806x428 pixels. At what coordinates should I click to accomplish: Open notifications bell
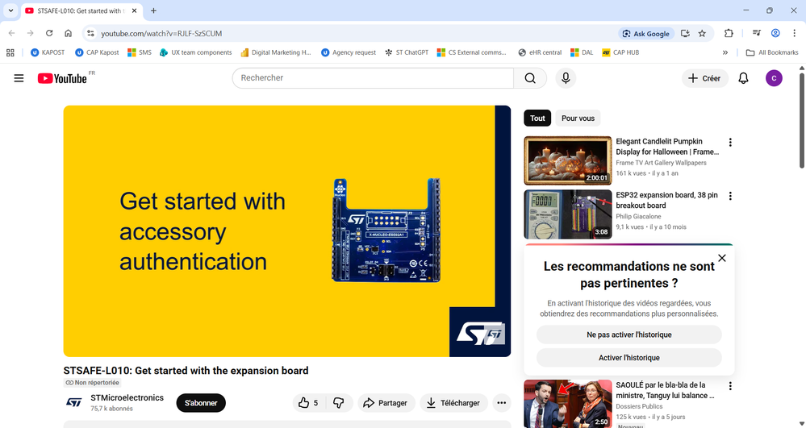pos(743,78)
